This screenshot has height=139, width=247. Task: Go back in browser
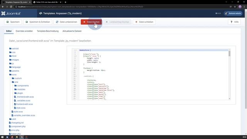pyautogui.click(x=3, y=7)
